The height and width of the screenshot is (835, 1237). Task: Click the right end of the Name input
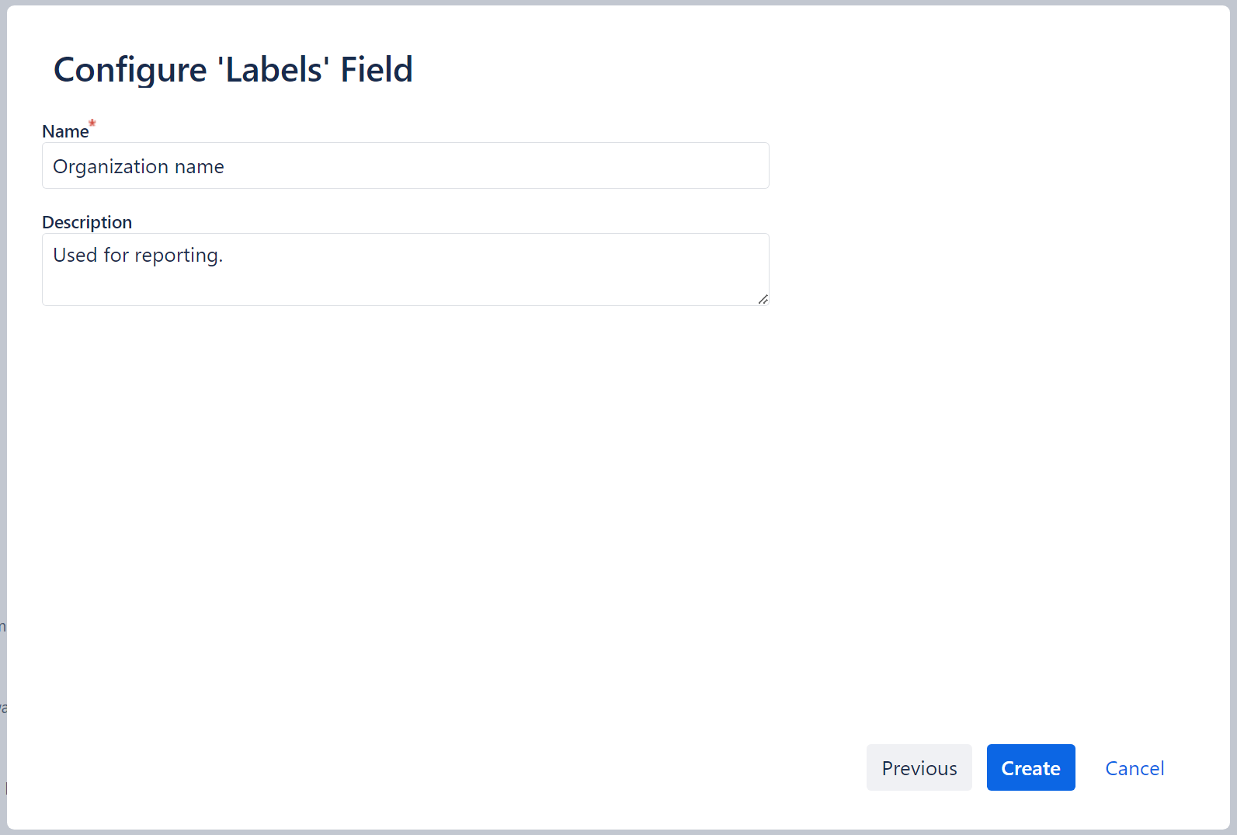(x=757, y=165)
